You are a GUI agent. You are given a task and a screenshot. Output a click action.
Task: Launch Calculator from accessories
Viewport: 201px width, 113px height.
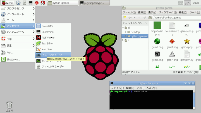tap(53, 26)
